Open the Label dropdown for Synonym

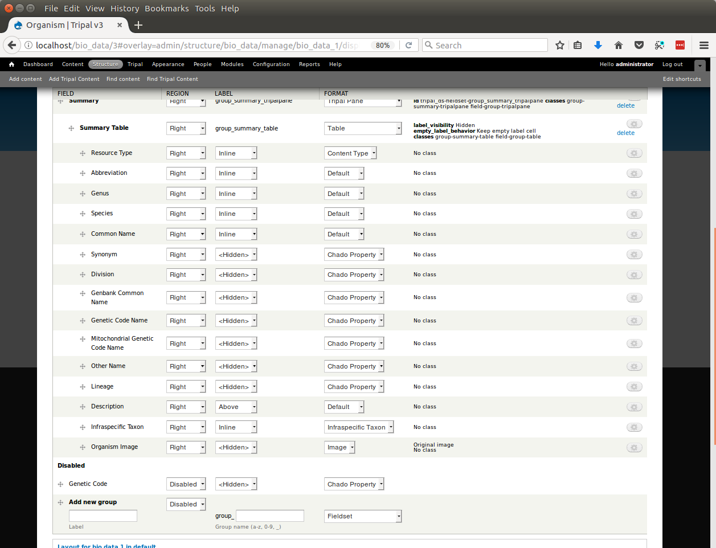point(236,255)
